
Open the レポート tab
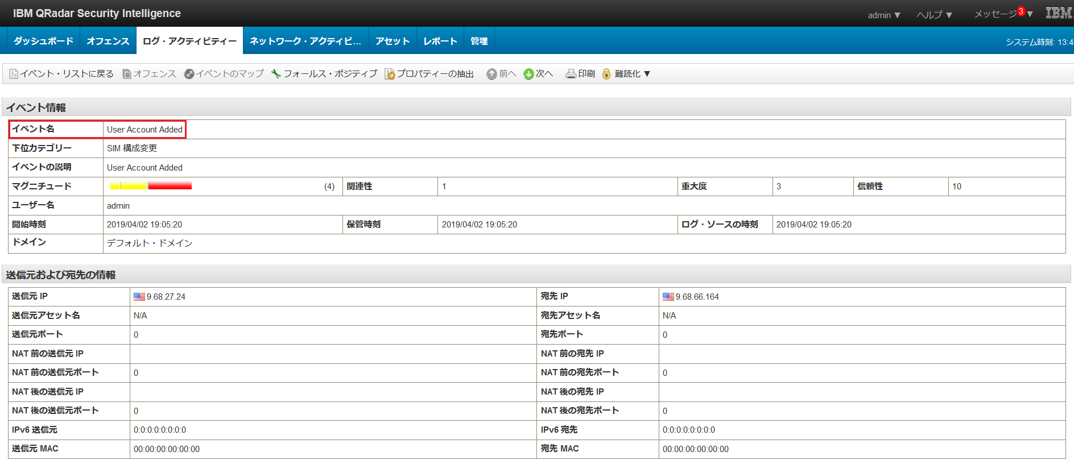pos(440,41)
